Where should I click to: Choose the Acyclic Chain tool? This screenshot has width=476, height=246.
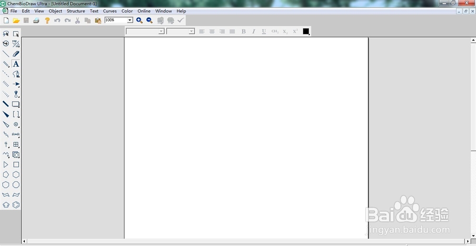coord(6,154)
